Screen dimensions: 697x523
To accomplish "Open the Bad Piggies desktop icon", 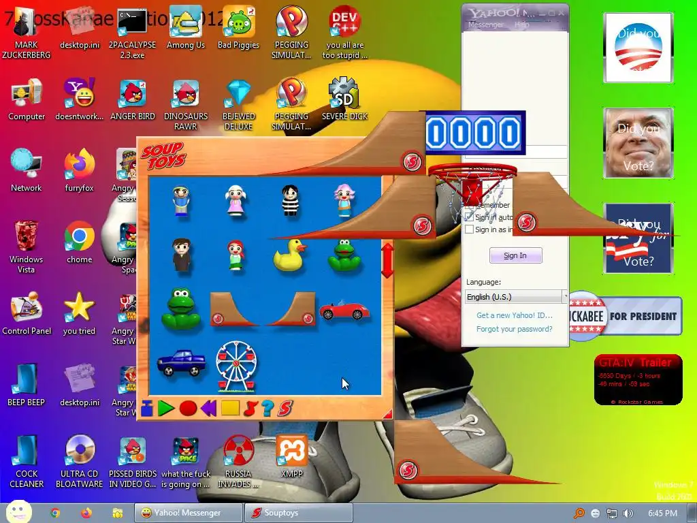I will click(x=239, y=27).
